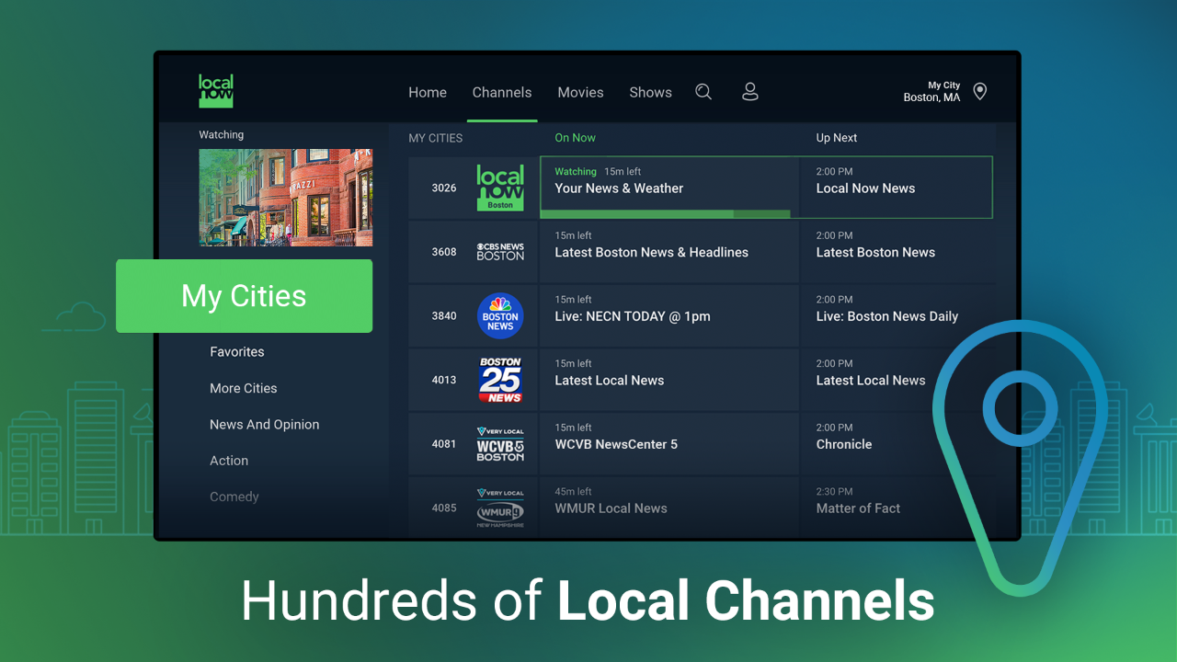
Task: Click channel number 3026
Action: [x=444, y=188]
